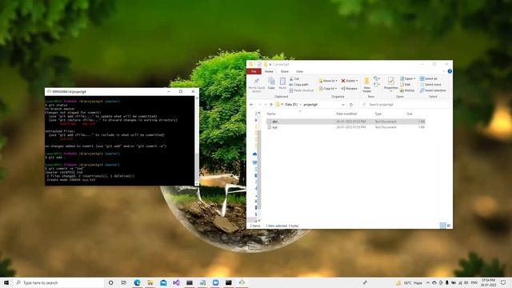
Task: Collapse the Explorer ribbon with the chevron
Action: click(444, 71)
